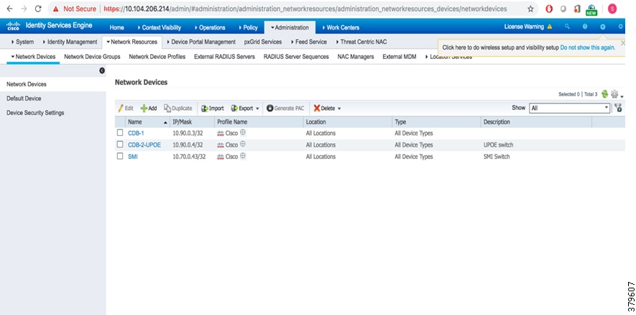Viewport: 636px width, 315px height.
Task: Open External MDM tab
Action: (399, 57)
